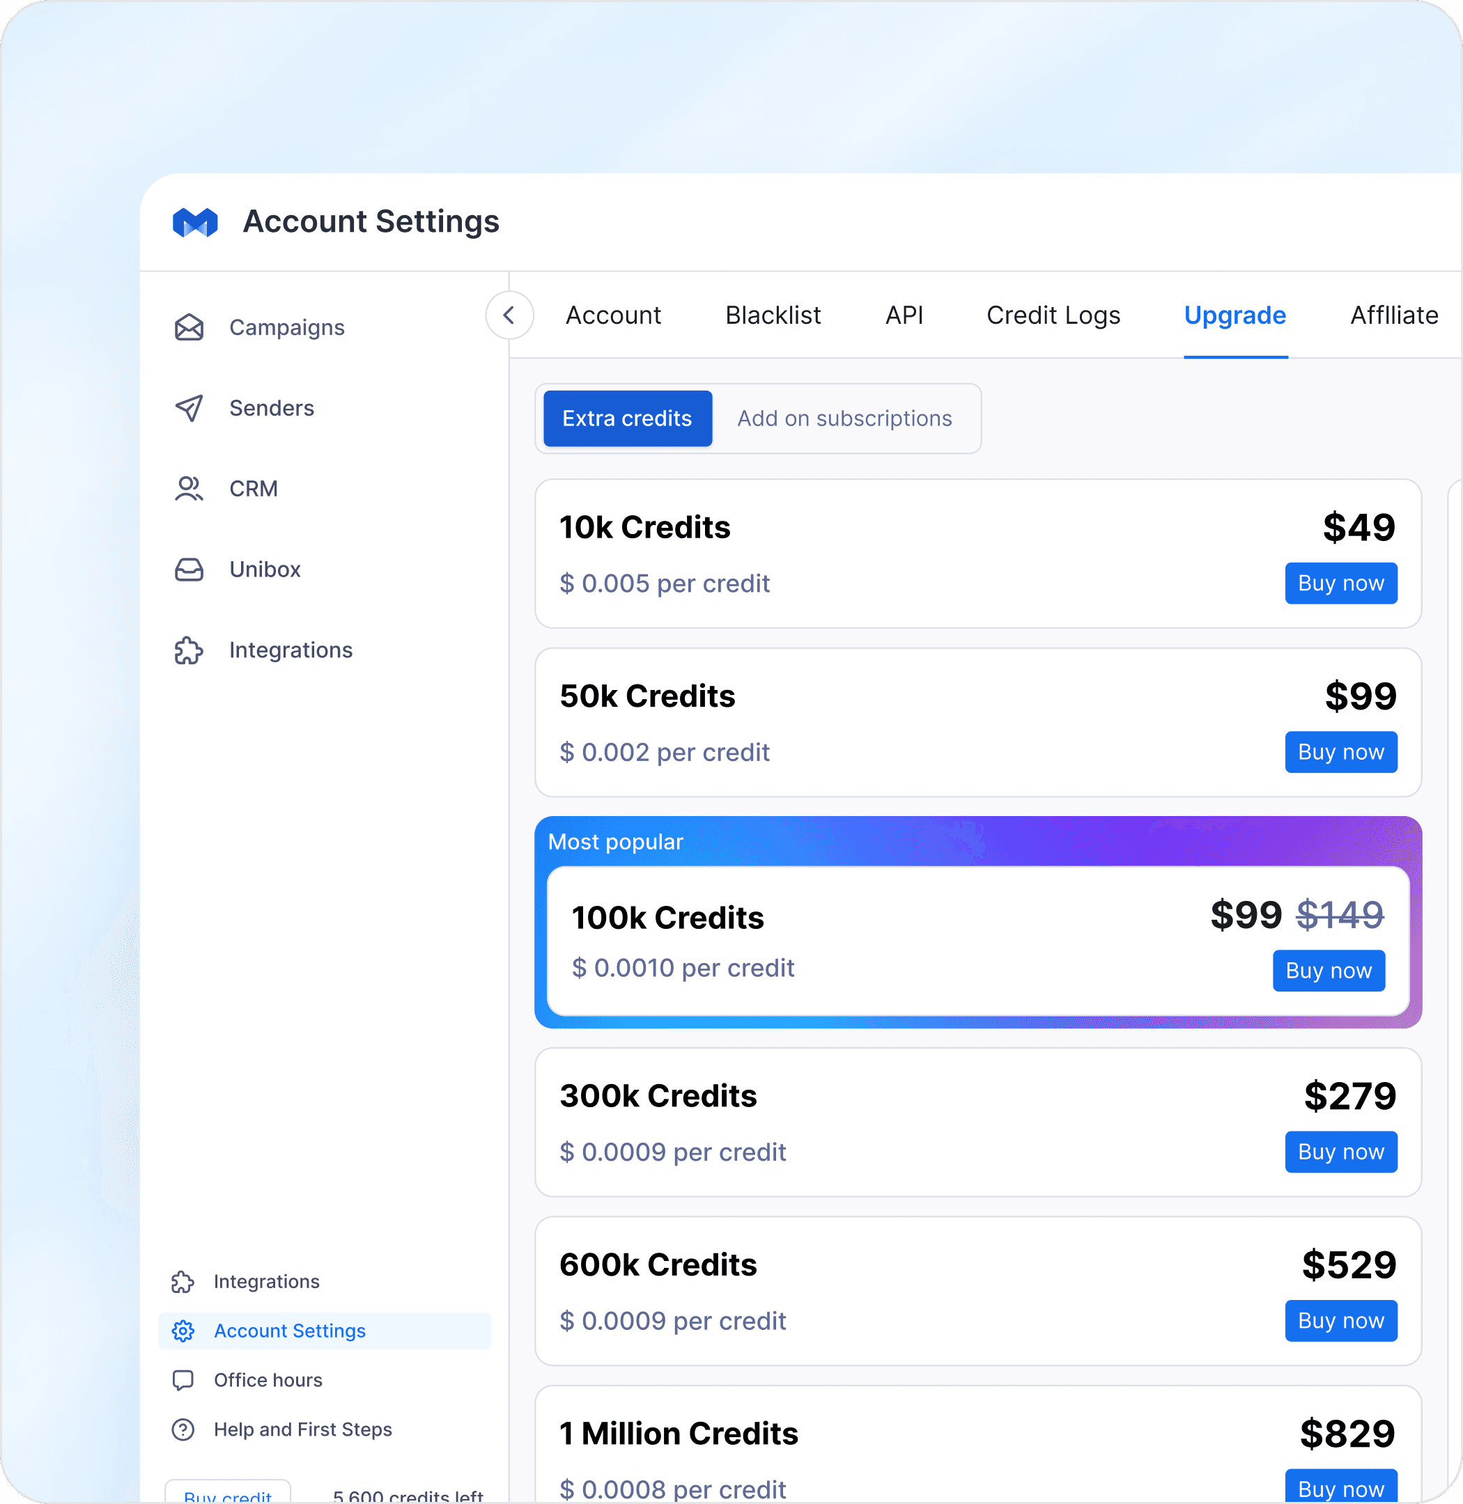Open the Credit Logs tab
Screen dimensions: 1463x1504
tap(1053, 315)
